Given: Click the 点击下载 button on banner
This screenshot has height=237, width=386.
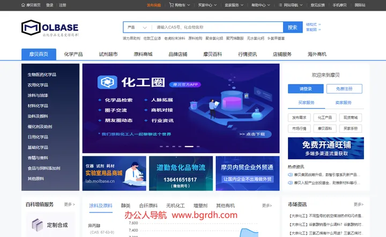Looking at the screenshot, I should [x=254, y=134].
